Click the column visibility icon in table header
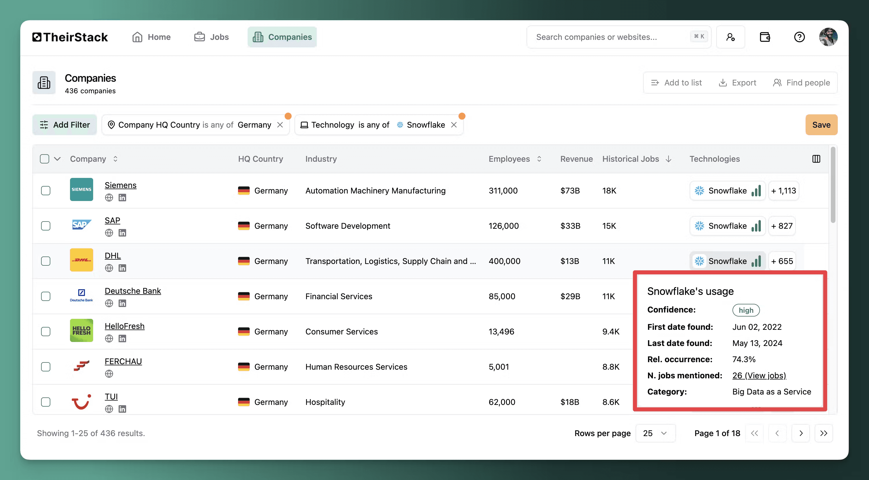 click(x=816, y=159)
